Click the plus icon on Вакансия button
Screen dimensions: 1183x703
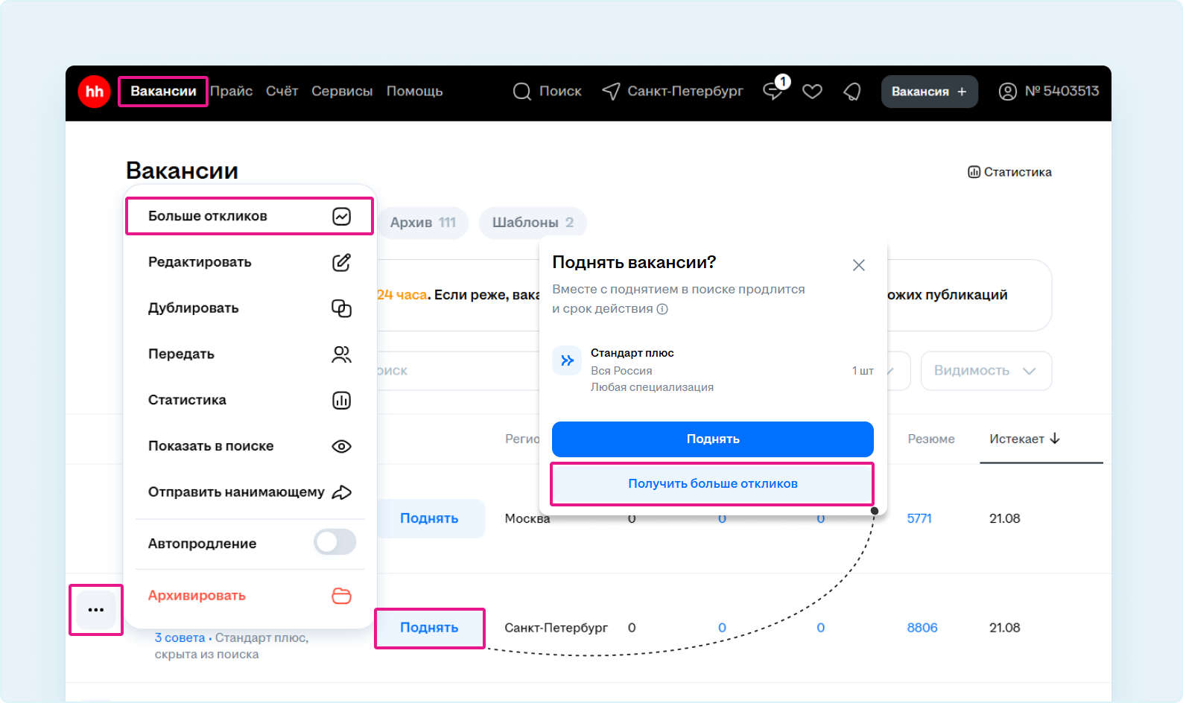pos(962,92)
